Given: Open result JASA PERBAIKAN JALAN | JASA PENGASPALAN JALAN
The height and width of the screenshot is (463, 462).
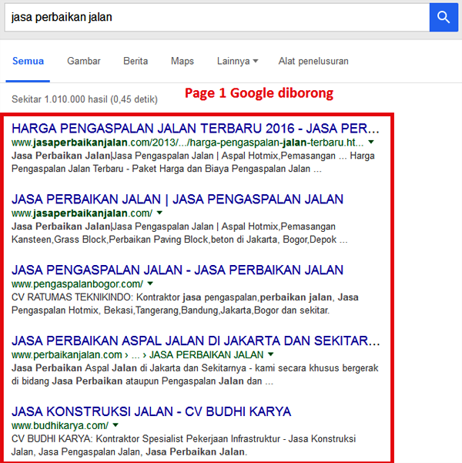Looking at the screenshot, I should pos(177,199).
